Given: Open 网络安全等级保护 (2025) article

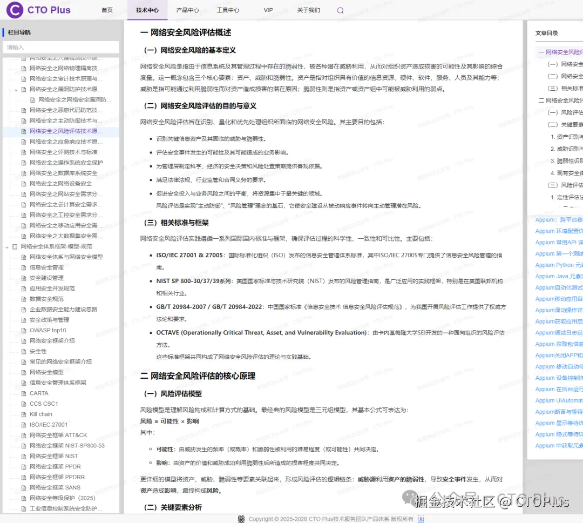Looking at the screenshot, I should pyautogui.click(x=63, y=498).
